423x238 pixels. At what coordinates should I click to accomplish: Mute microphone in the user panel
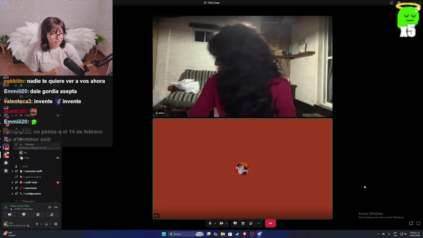tap(37, 224)
